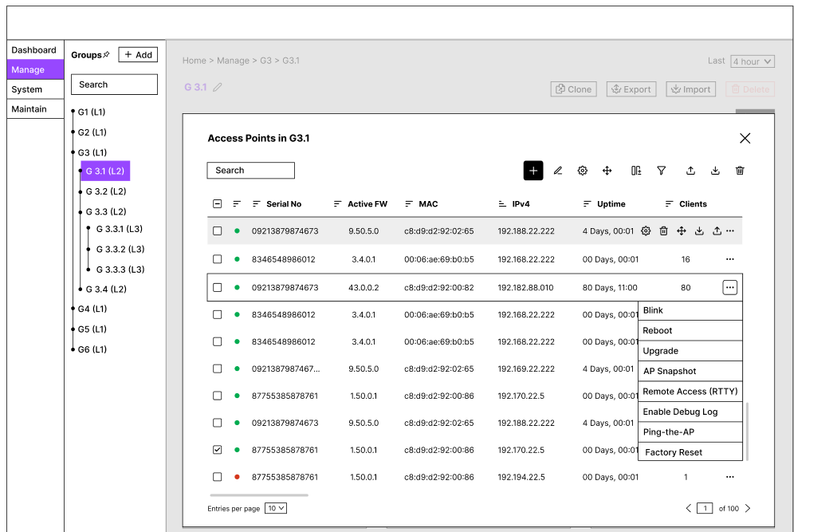
Task: Click the pencil icon beside the G 3.1 title
Action: [218, 87]
